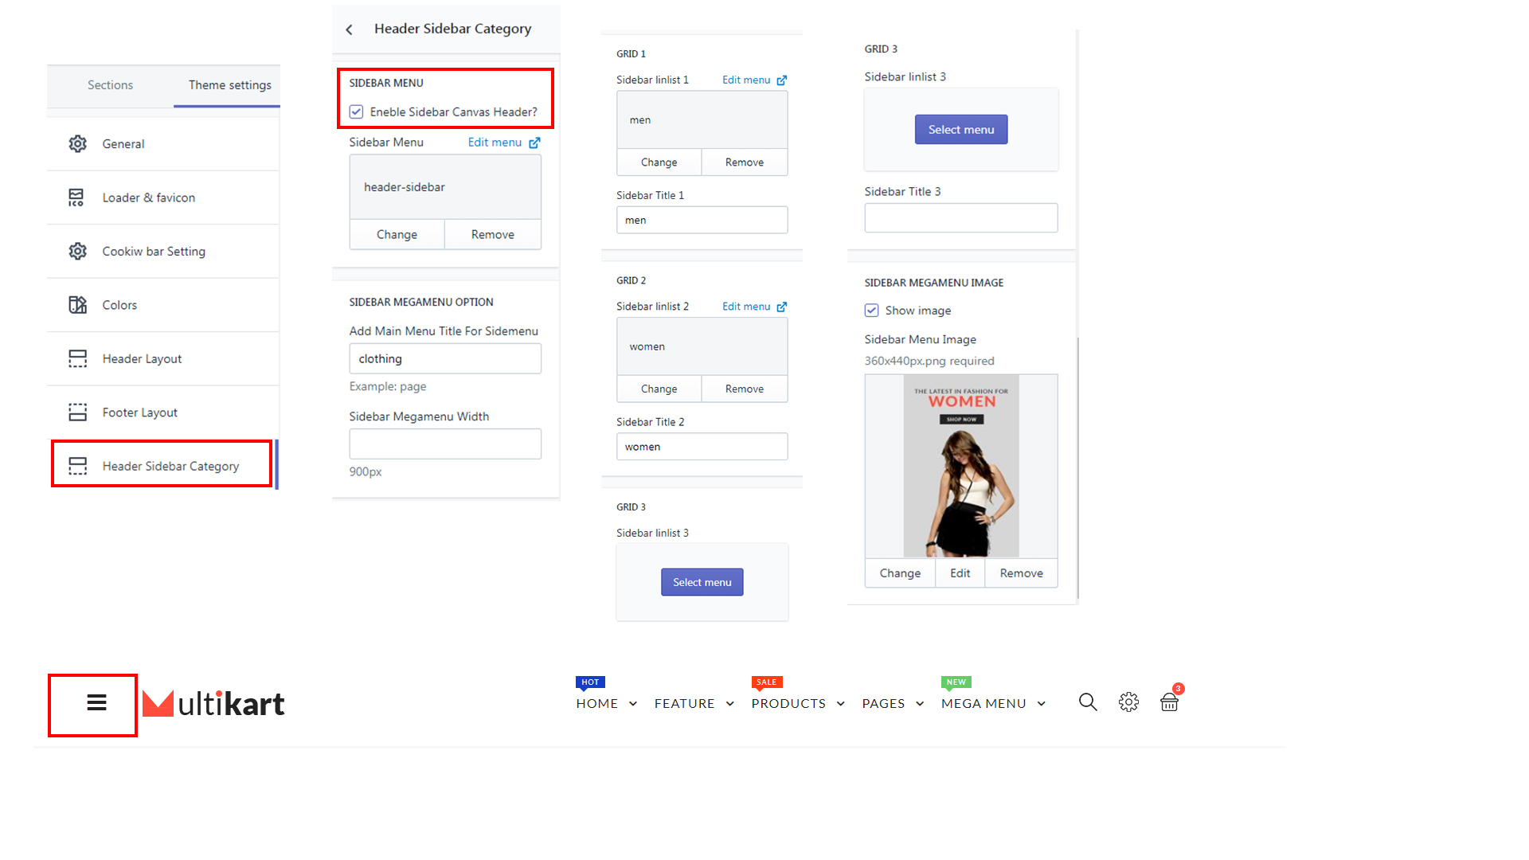Click the settings gear icon in header

click(x=1128, y=702)
